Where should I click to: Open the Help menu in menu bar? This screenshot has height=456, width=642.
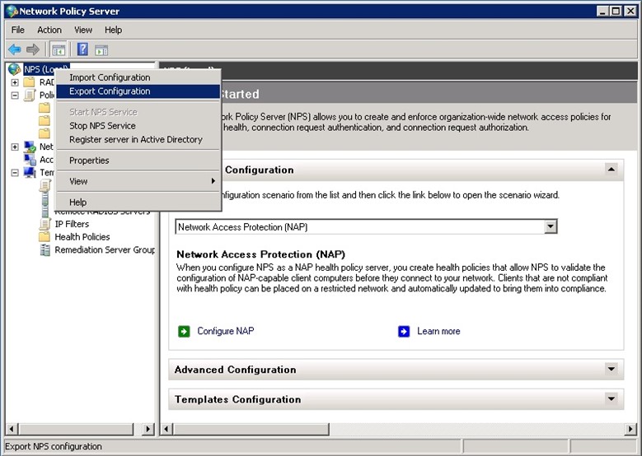pyautogui.click(x=113, y=30)
